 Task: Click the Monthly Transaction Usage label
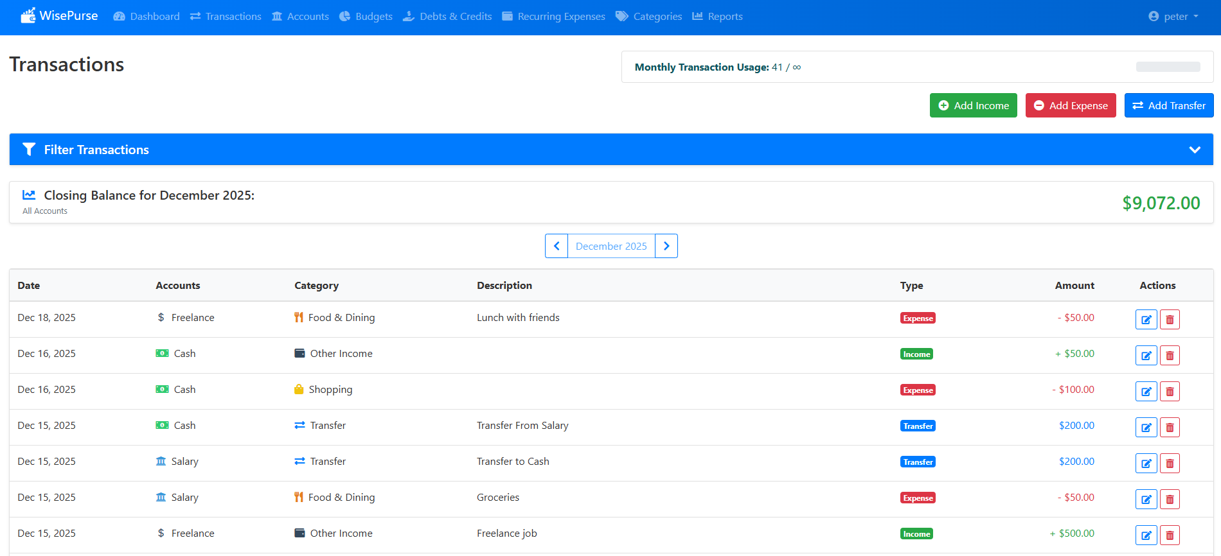click(702, 67)
